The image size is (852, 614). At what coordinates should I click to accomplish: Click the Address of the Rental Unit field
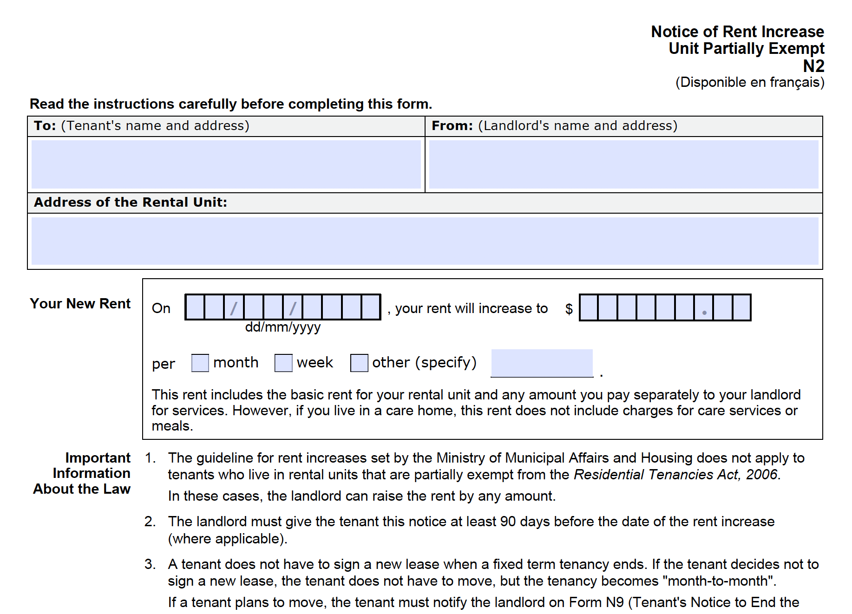425,241
